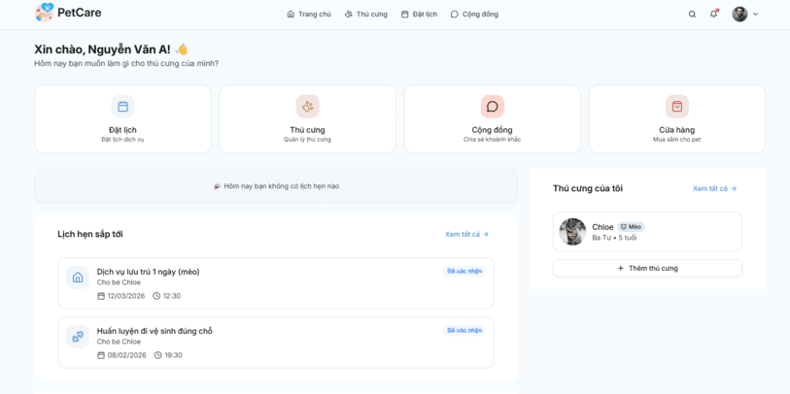Click the 'Đặt lịch dịch vụ' card subtitle
Image resolution: width=790 pixels, height=394 pixels.
tap(123, 140)
